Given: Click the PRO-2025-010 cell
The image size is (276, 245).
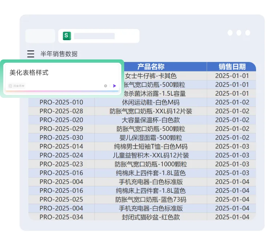Looking at the screenshot, I should 61,102.
